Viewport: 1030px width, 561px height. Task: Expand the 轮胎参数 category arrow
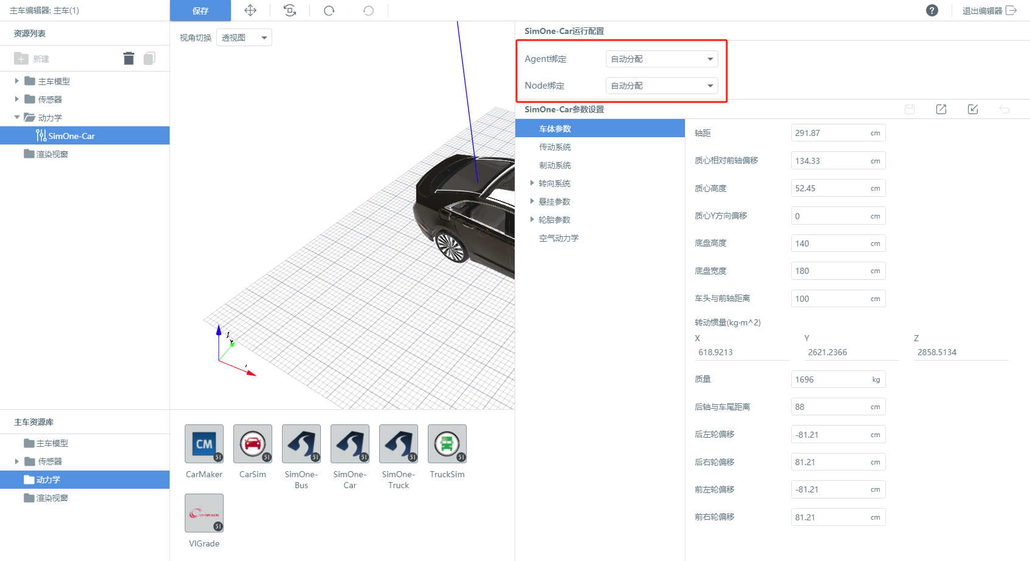[x=532, y=219]
